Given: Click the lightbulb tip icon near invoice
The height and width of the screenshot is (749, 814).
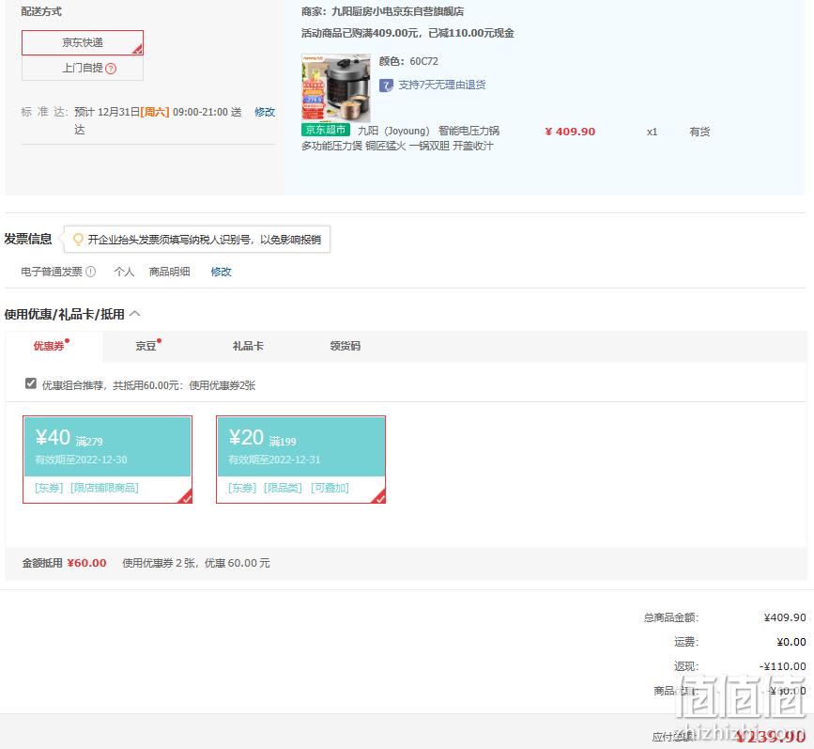Looking at the screenshot, I should point(78,239).
